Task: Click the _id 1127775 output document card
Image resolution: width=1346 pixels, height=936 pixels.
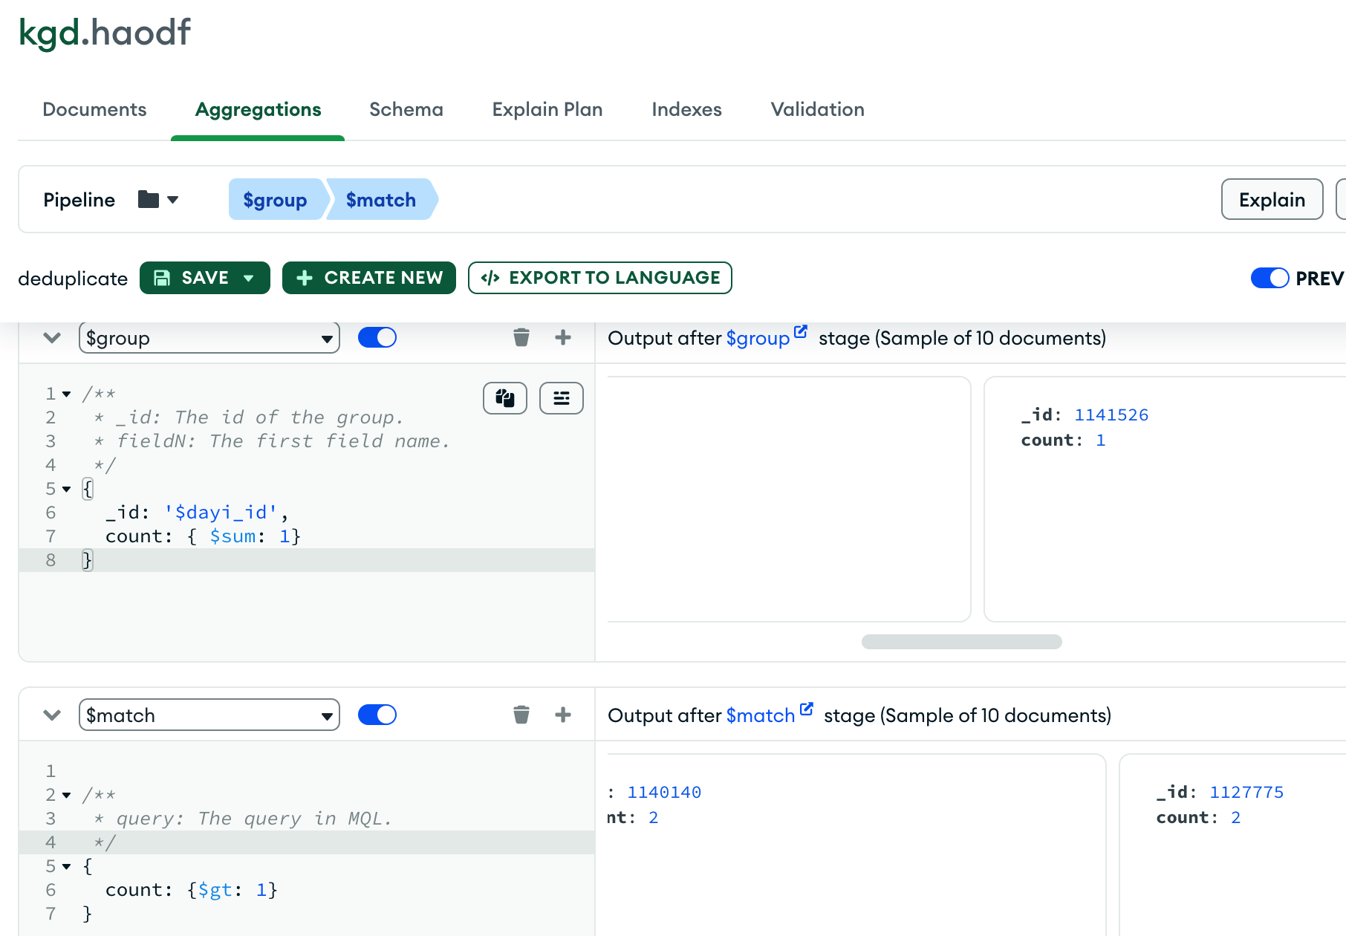Action: coord(1233,845)
